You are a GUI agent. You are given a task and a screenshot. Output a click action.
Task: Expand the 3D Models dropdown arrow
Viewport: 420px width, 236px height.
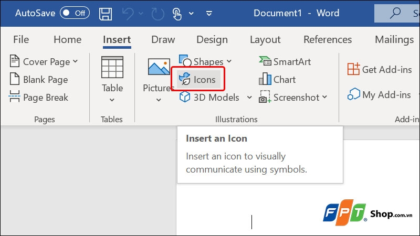tap(249, 97)
